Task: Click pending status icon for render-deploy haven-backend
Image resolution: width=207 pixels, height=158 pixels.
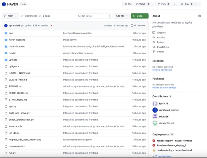Action: (154, 150)
